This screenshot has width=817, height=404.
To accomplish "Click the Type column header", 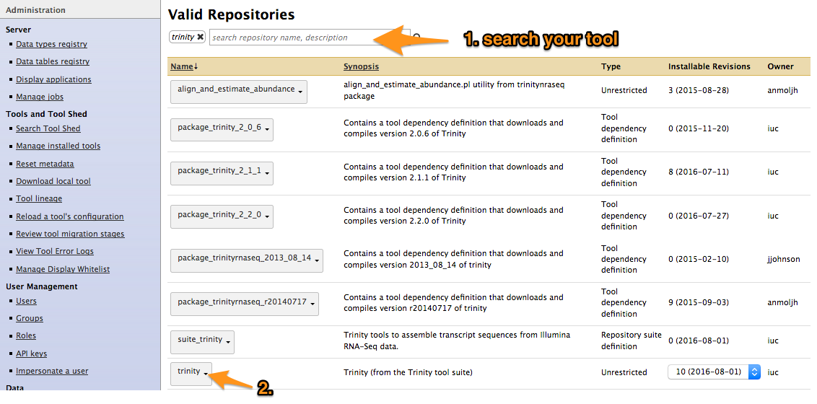I will click(x=611, y=66).
